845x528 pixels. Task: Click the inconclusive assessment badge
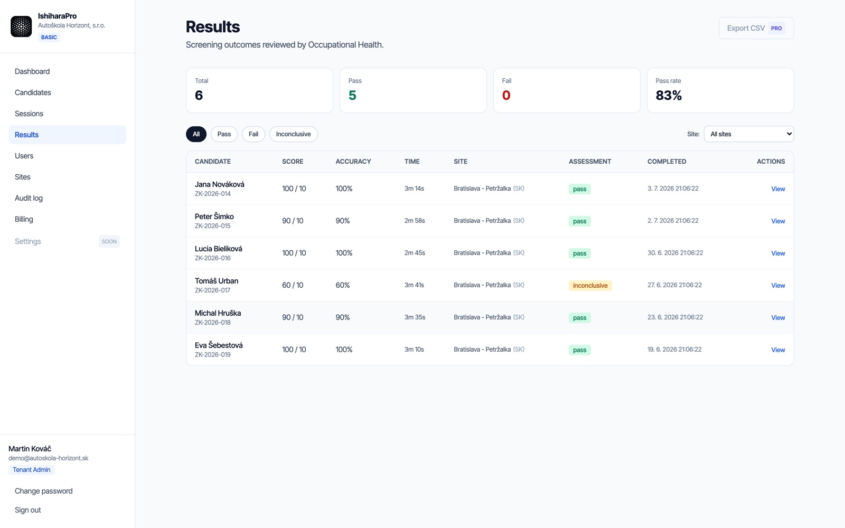click(590, 286)
